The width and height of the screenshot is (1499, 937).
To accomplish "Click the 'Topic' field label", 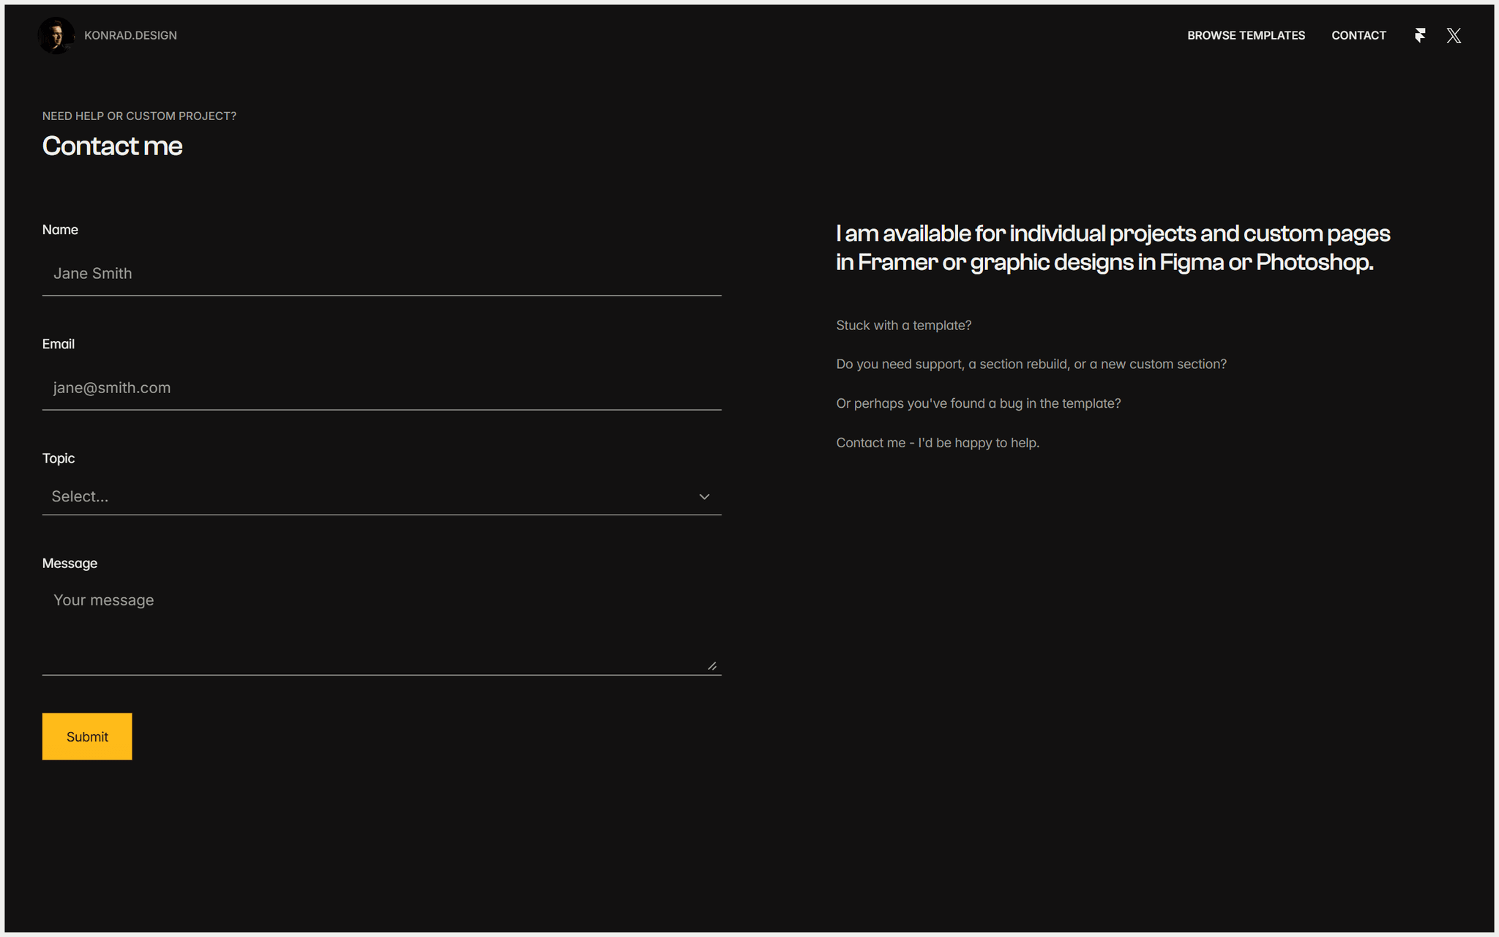I will coord(59,458).
